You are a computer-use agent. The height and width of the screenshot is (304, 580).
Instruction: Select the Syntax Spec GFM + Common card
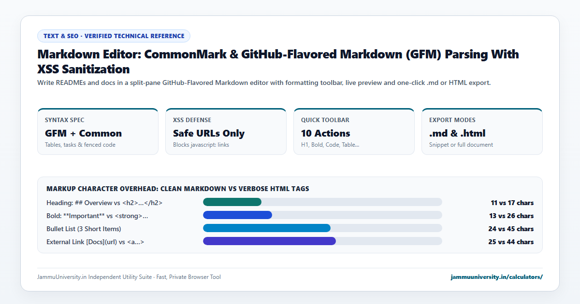click(x=98, y=131)
